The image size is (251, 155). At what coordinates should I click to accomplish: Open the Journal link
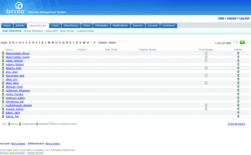coord(232,18)
